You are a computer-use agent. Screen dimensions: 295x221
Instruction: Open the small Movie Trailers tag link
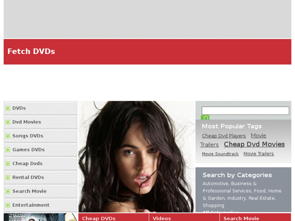point(258,154)
